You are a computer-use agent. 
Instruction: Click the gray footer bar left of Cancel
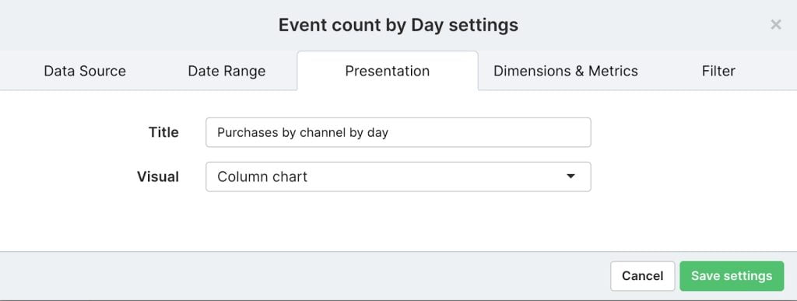[305, 276]
